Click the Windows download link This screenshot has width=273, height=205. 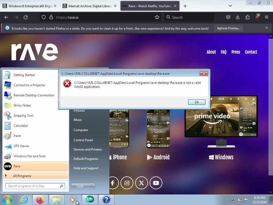pos(221,157)
